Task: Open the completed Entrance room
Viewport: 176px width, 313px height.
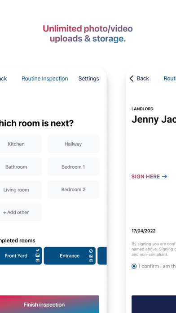Action: pos(70,256)
